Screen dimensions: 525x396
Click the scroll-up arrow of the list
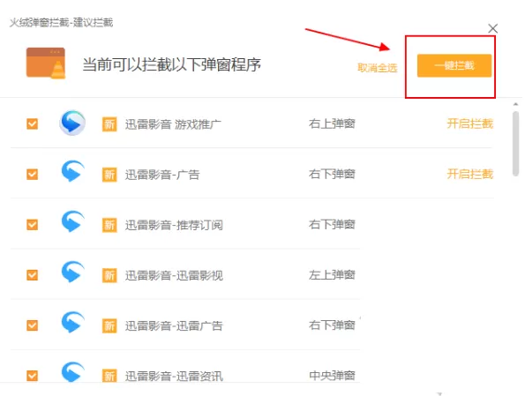(515, 104)
